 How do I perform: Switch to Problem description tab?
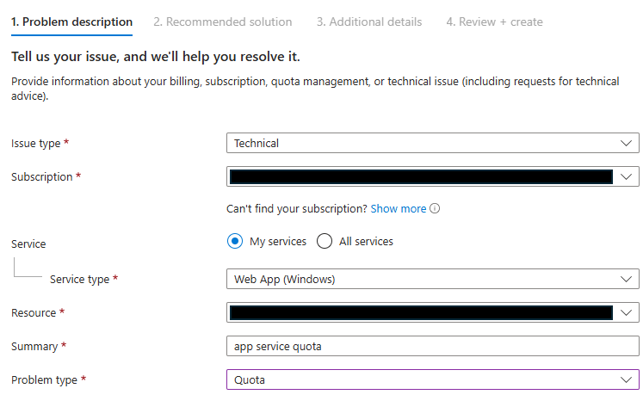coord(71,22)
